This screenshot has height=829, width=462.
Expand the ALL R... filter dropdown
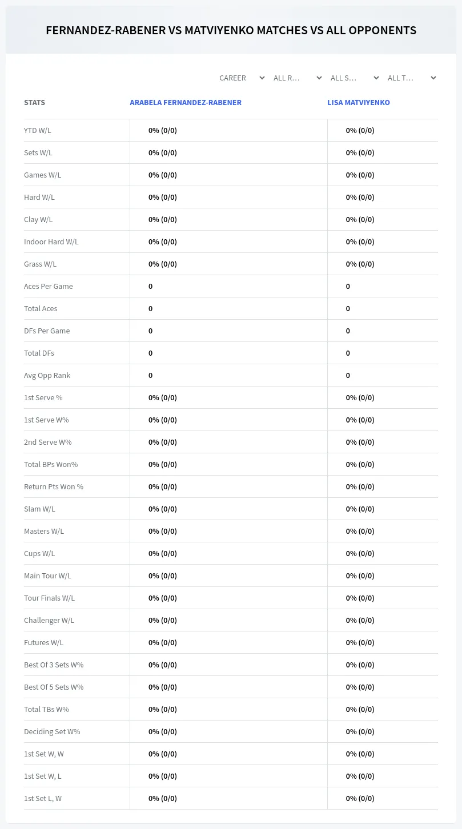point(297,78)
